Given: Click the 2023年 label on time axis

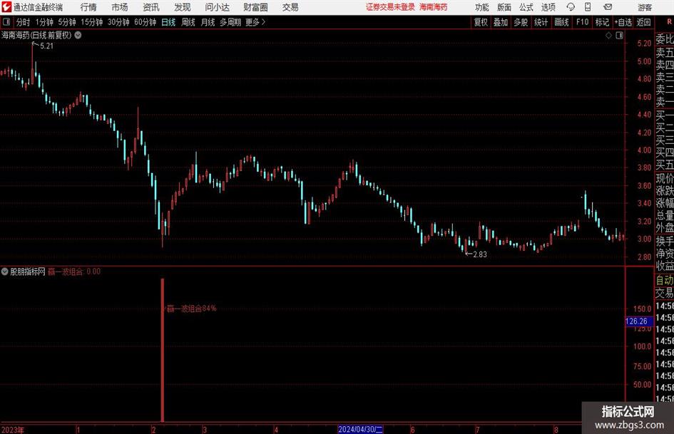Looking at the screenshot, I should [12, 430].
